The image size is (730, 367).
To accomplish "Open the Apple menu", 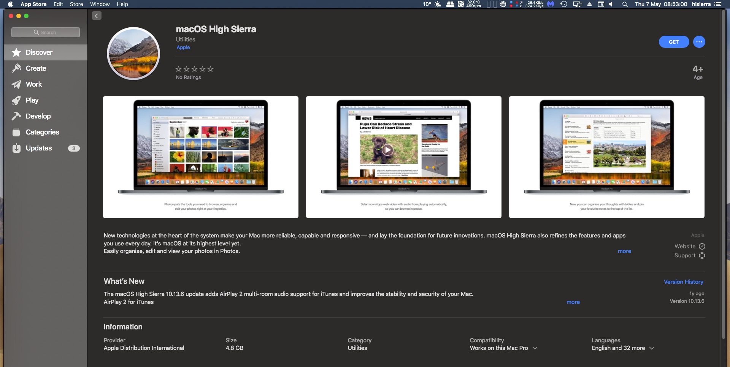I will [x=11, y=4].
